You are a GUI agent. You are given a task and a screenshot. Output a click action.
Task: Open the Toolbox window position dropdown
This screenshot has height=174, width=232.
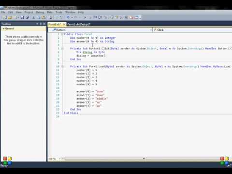37,24
